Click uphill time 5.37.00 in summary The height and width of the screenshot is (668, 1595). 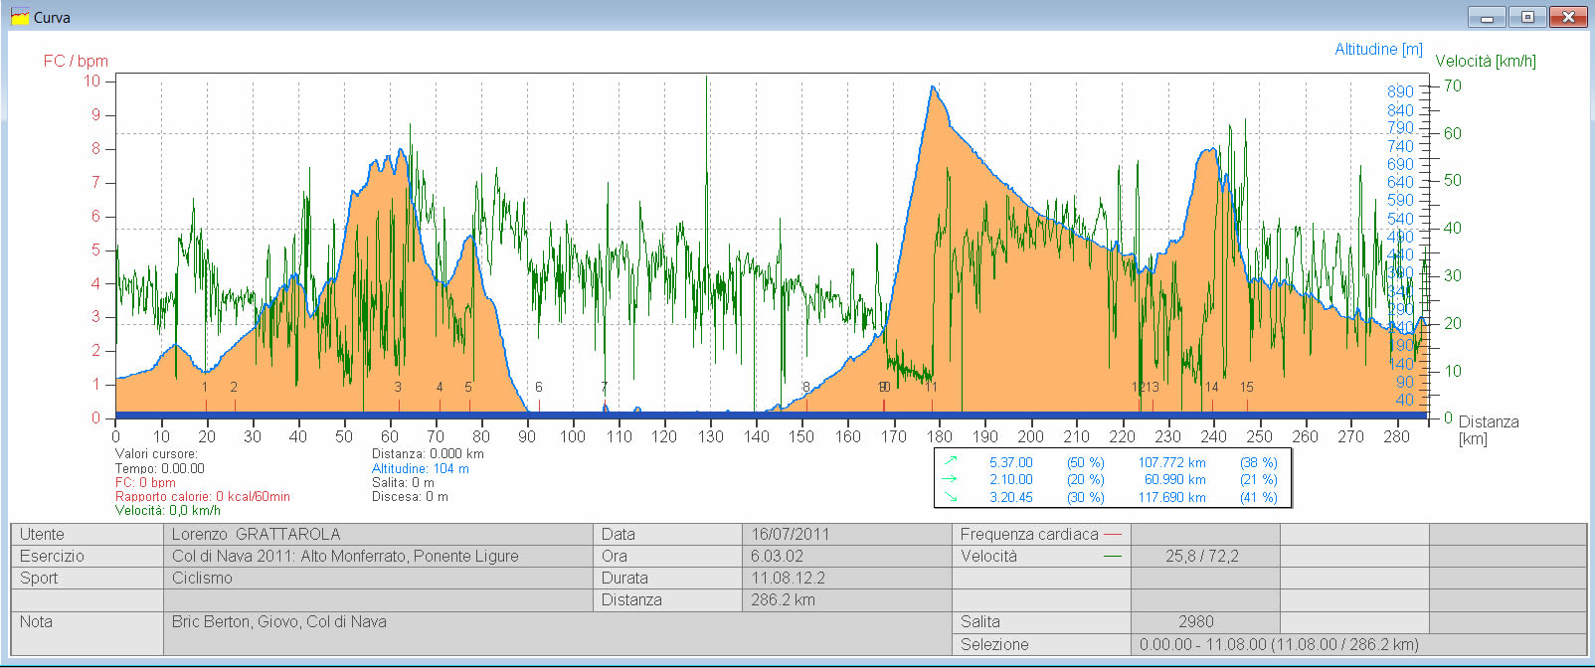pyautogui.click(x=1010, y=462)
